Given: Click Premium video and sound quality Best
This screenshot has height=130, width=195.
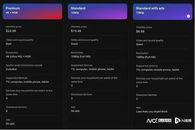Looking at the screenshot, I should pos(9,44).
